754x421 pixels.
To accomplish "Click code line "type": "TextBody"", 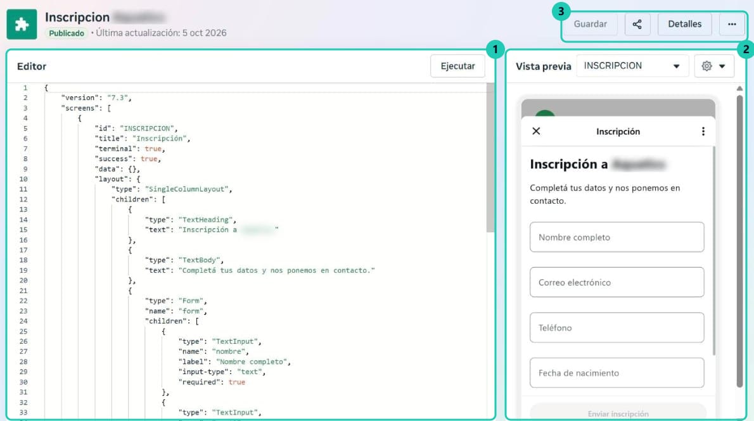I will pos(184,260).
